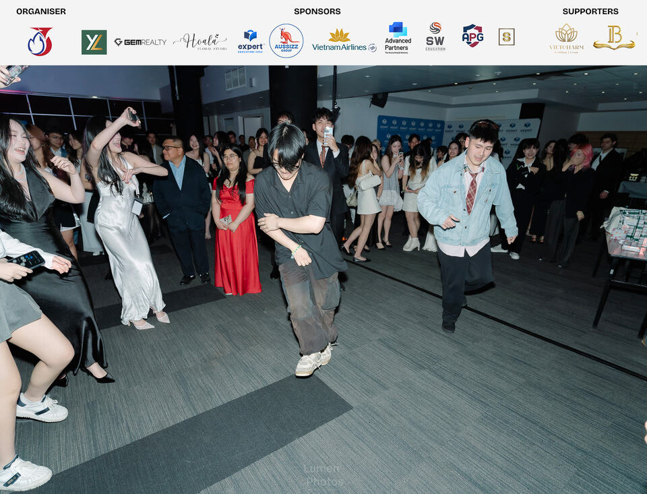The image size is (647, 494).
Task: Open the Expert Education logo in the banner
Action: tap(251, 41)
